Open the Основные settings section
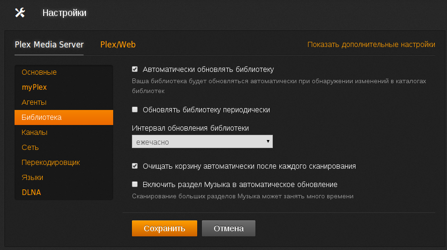447x250 pixels. click(x=39, y=72)
